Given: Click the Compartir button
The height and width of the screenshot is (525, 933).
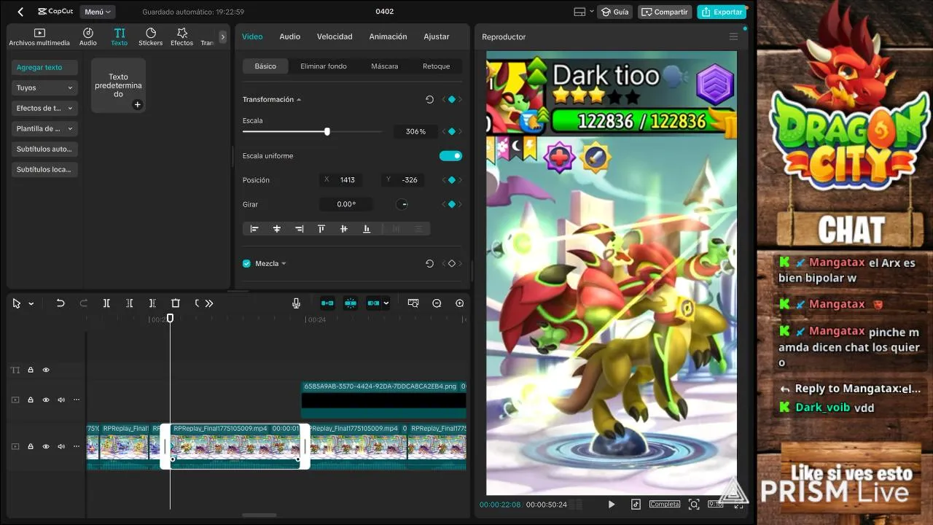Looking at the screenshot, I should pos(664,12).
